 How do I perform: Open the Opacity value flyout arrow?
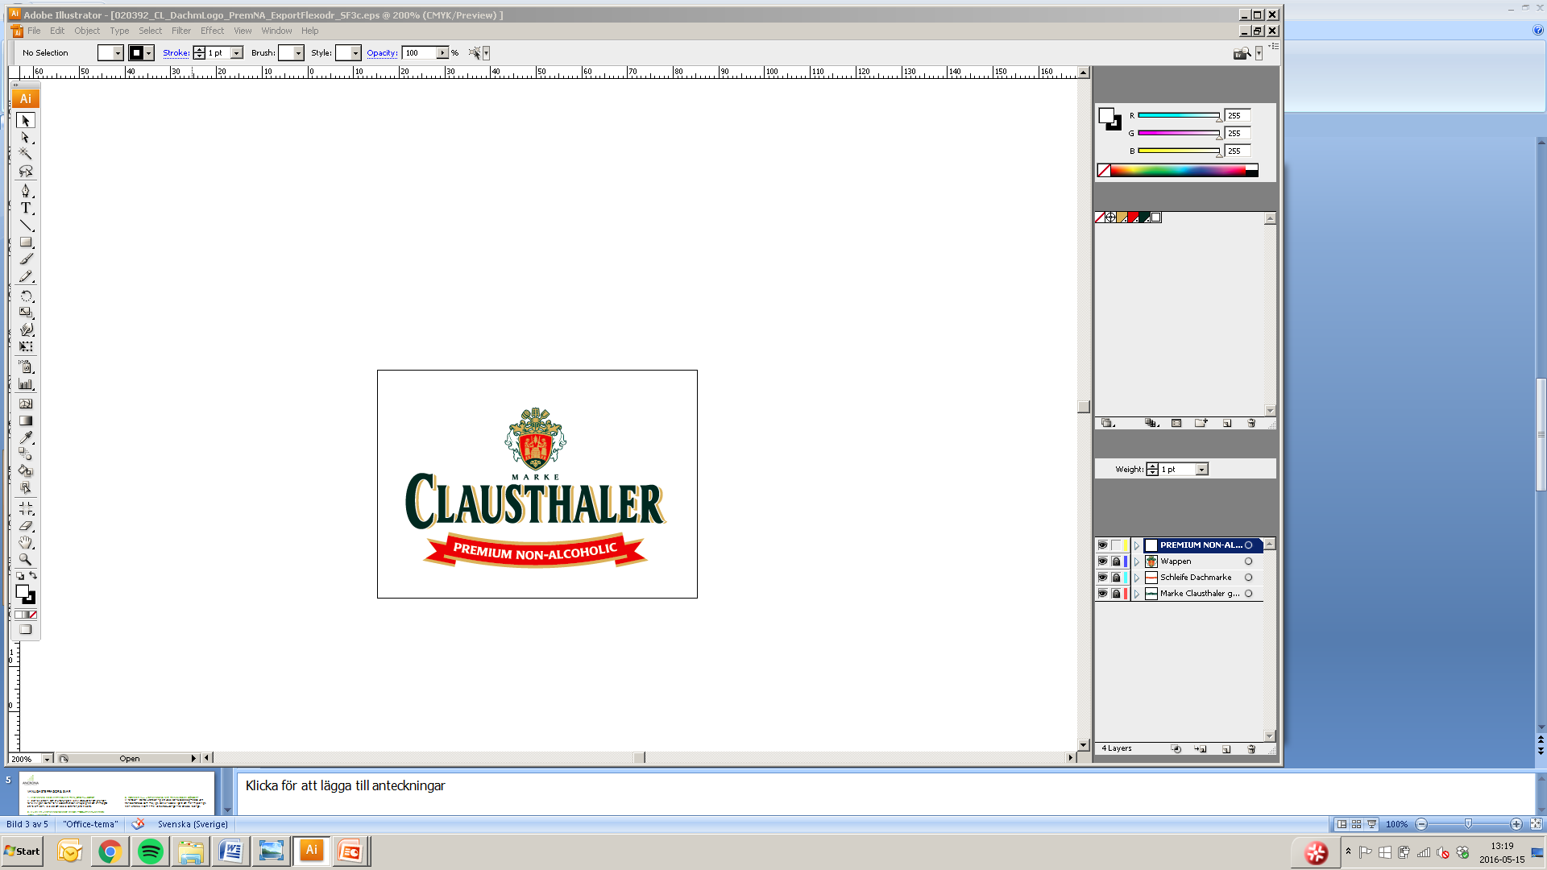(442, 53)
